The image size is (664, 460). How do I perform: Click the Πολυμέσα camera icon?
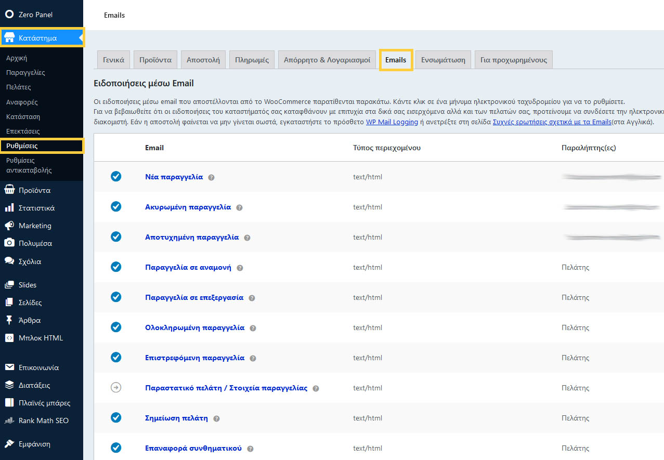(x=9, y=243)
